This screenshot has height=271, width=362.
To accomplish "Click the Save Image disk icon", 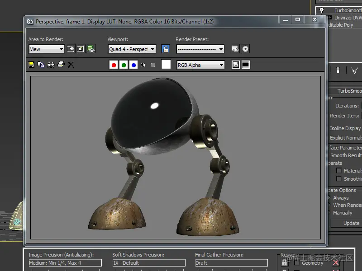I will pyautogui.click(x=31, y=65).
